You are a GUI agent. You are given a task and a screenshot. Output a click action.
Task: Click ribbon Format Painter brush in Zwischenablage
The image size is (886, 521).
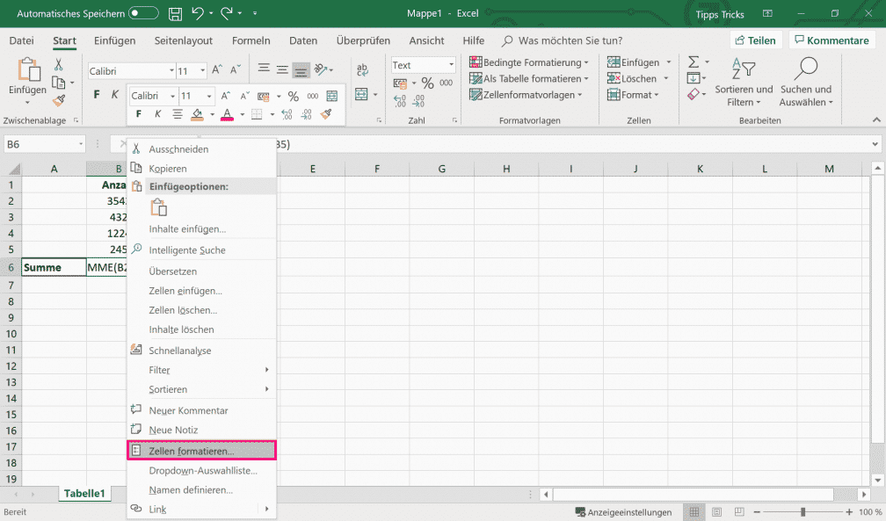pyautogui.click(x=59, y=100)
